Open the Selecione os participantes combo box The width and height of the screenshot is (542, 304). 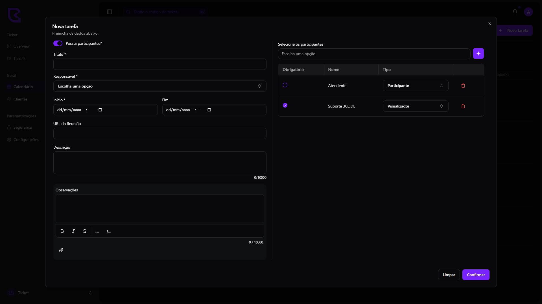(374, 54)
